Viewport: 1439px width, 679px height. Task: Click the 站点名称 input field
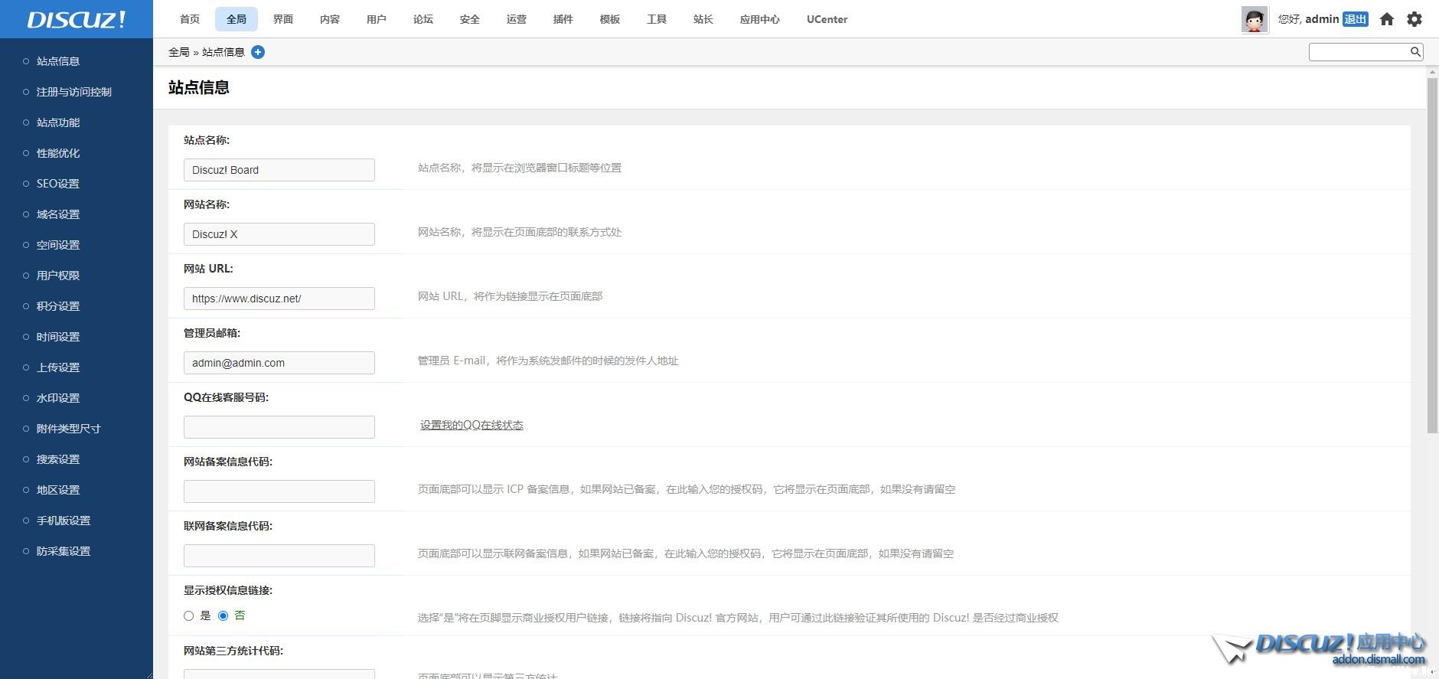pyautogui.click(x=279, y=170)
